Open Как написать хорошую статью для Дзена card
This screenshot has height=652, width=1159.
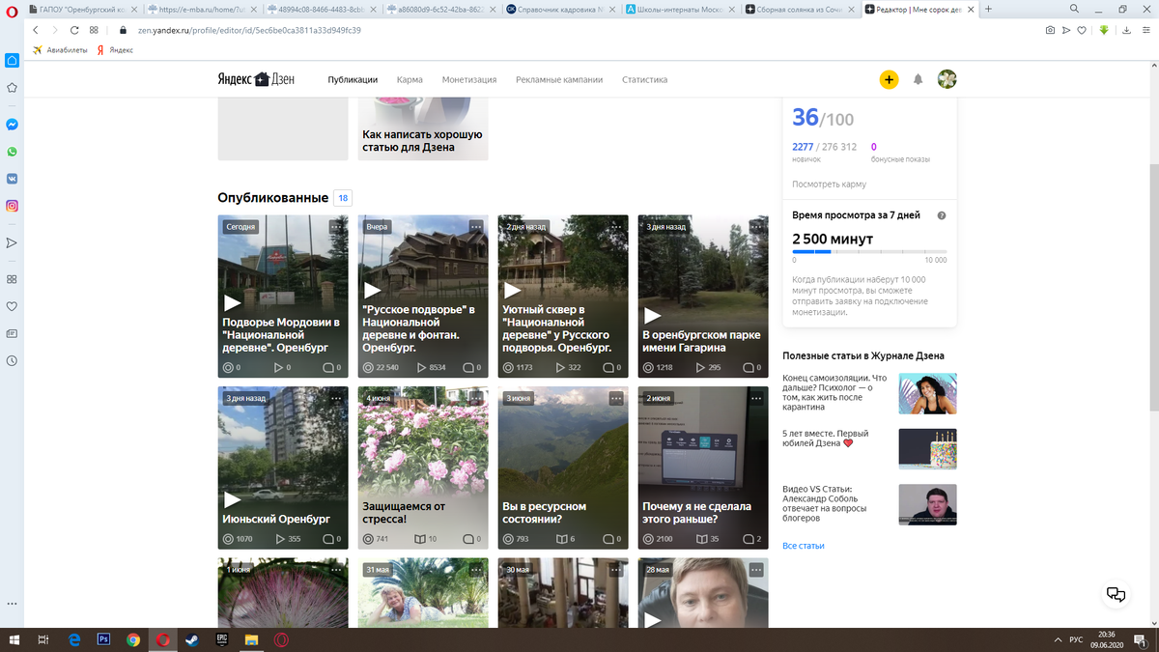point(423,128)
